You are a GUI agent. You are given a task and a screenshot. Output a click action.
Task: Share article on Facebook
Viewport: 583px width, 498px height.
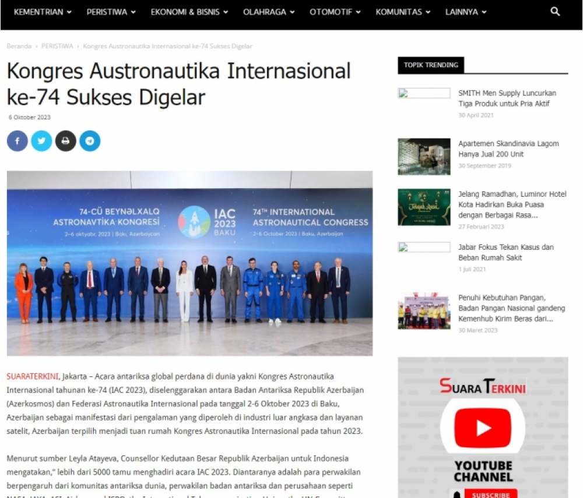click(17, 141)
